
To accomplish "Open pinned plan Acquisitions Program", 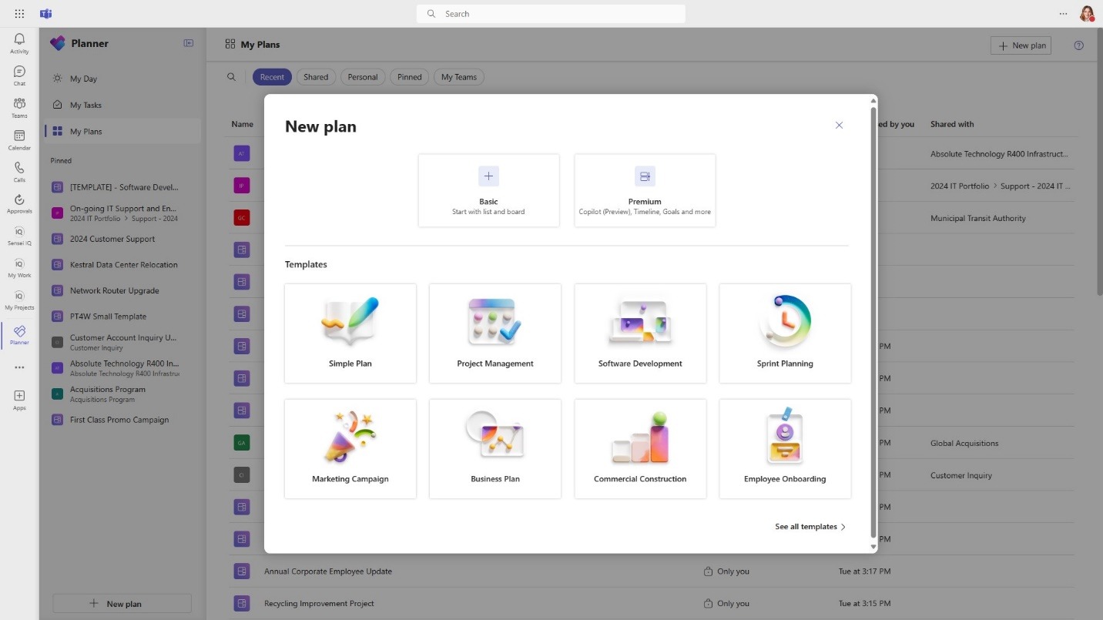I will (x=122, y=394).
